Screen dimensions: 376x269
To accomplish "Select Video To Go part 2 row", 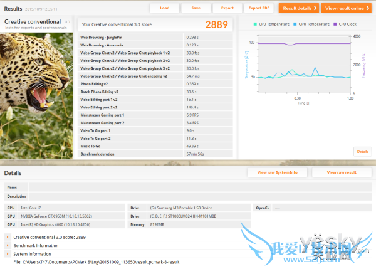I will [155, 139].
